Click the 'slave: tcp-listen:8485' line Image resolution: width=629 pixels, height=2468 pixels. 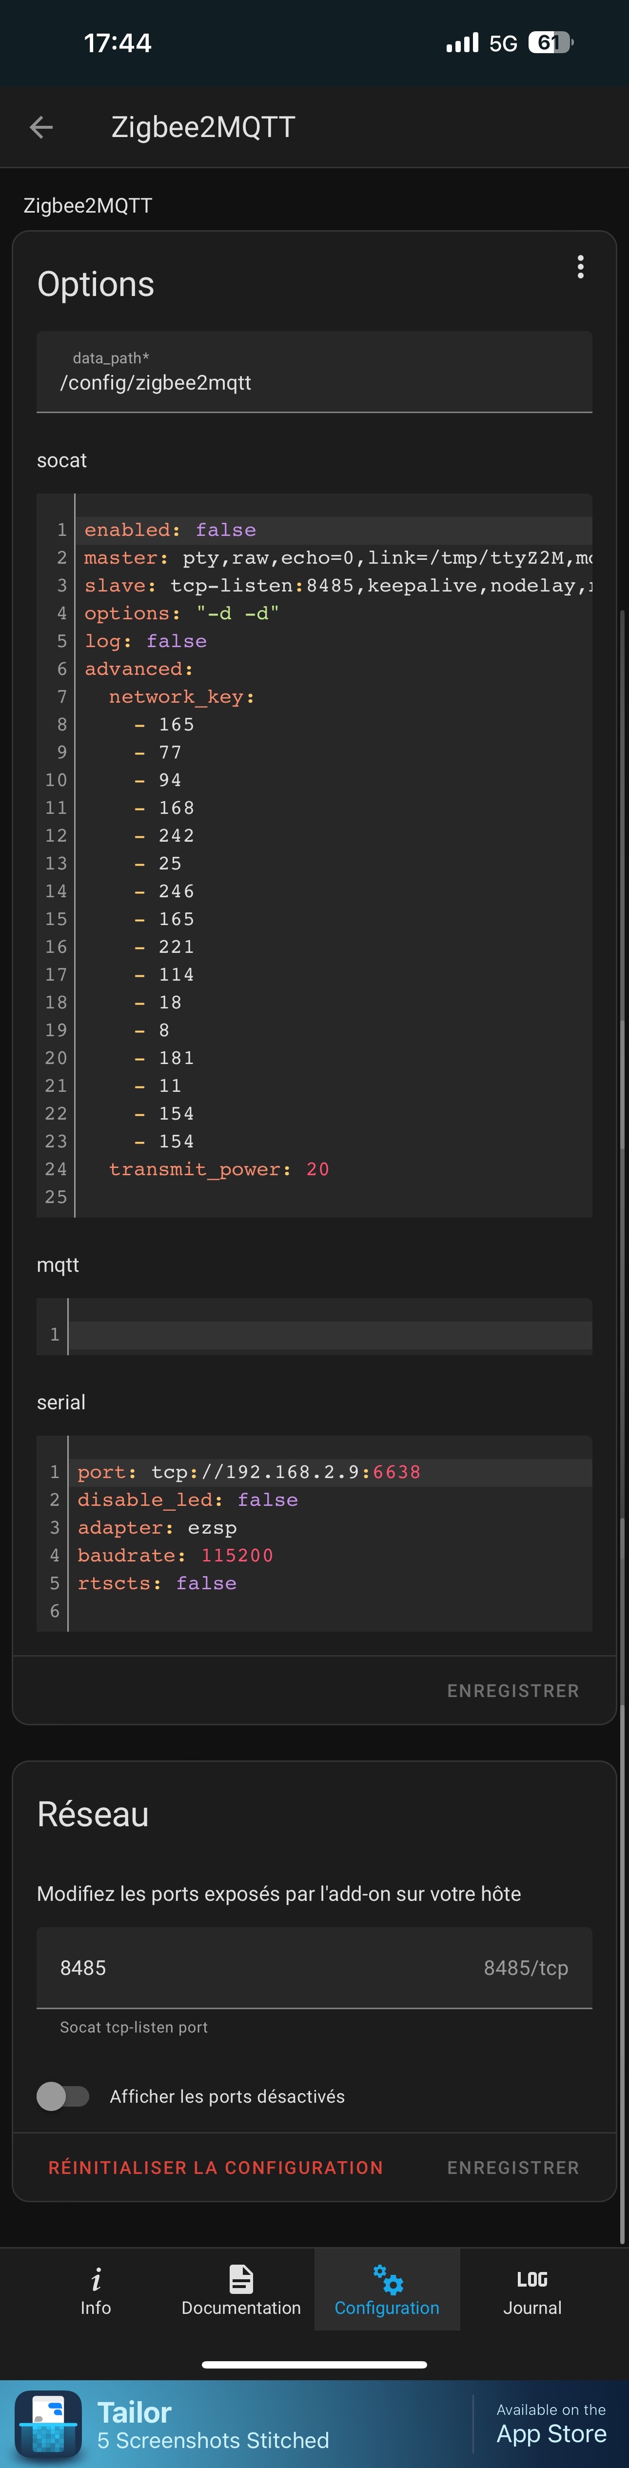pyautogui.click(x=337, y=585)
